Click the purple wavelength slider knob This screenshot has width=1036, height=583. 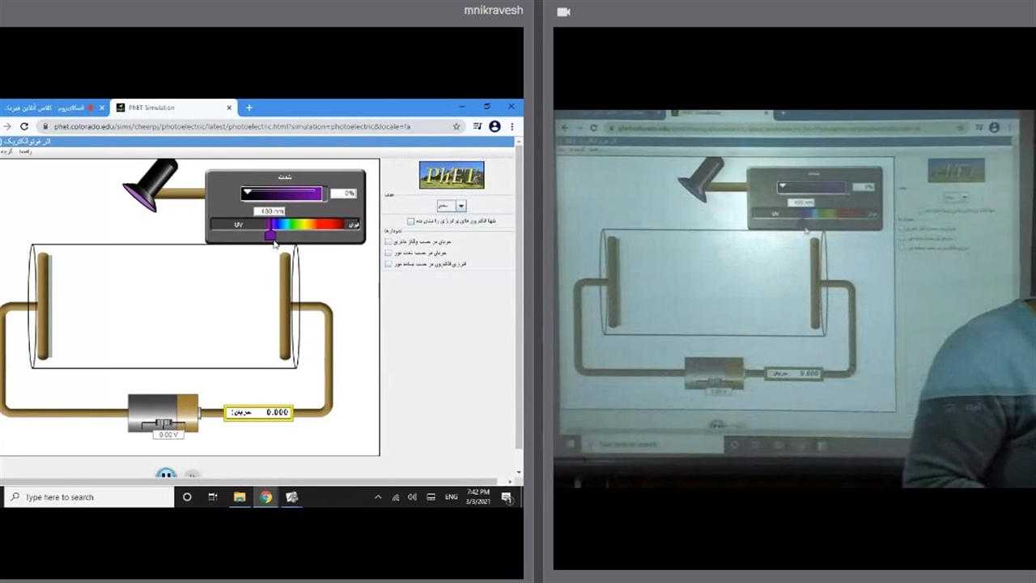click(270, 235)
